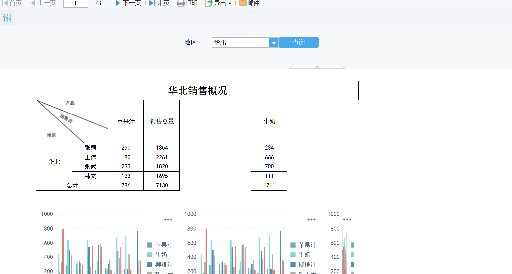
Task: Toggle 苹果汁 legend in second chart
Action: coord(303,245)
